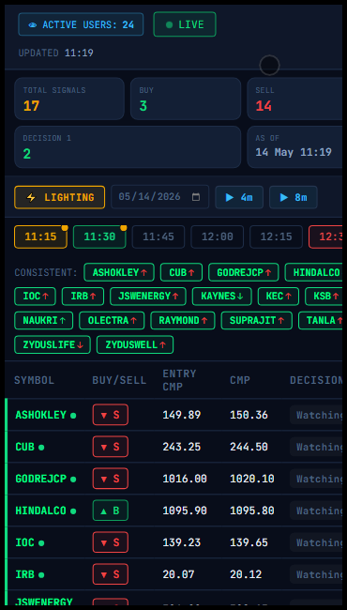
Task: Click the KEC consistent chip
Action: click(279, 297)
